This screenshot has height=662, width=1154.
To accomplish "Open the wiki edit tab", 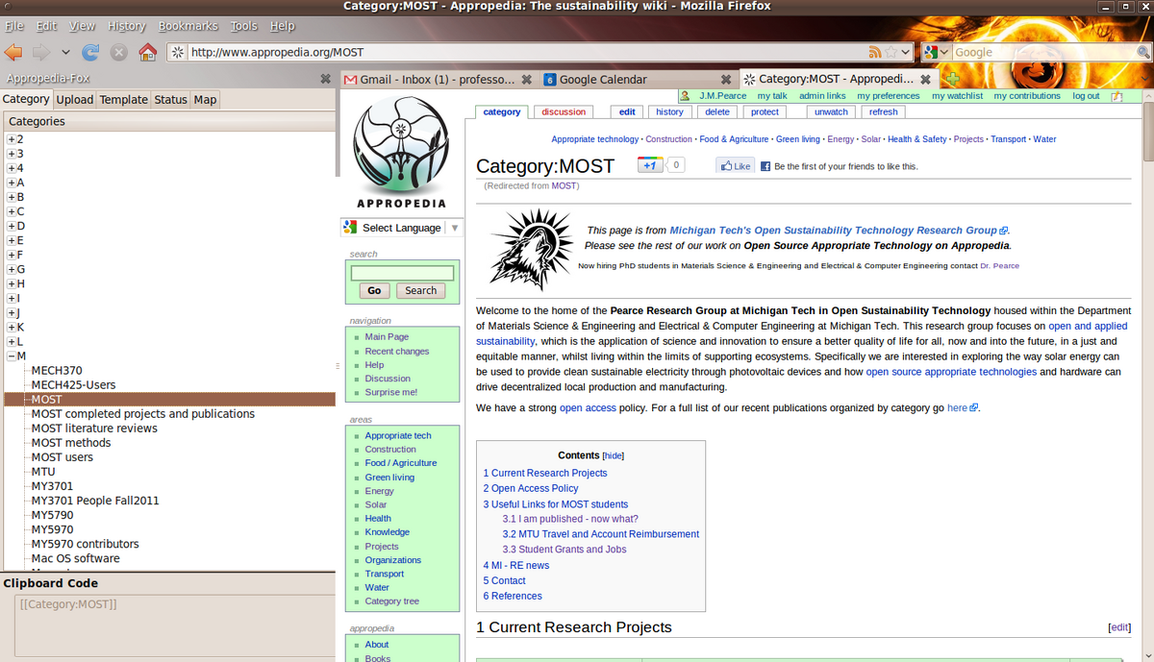I will point(627,112).
